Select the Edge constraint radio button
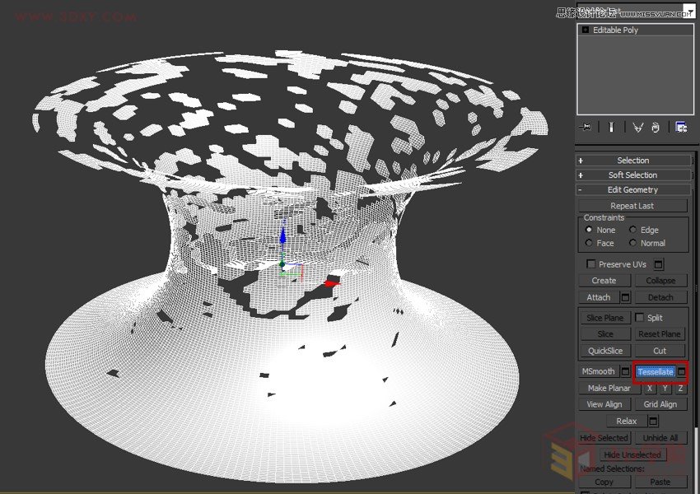 (x=632, y=230)
